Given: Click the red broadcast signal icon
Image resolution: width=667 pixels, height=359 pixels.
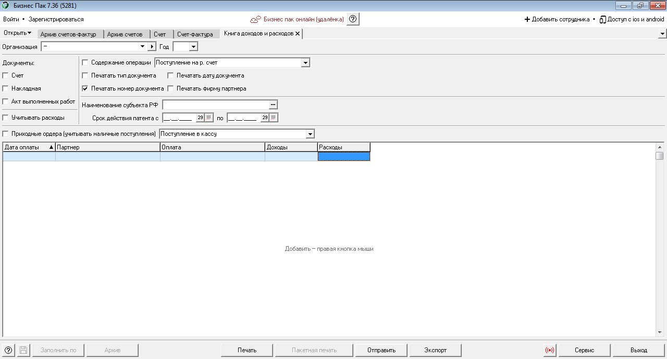Looking at the screenshot, I should [x=550, y=350].
